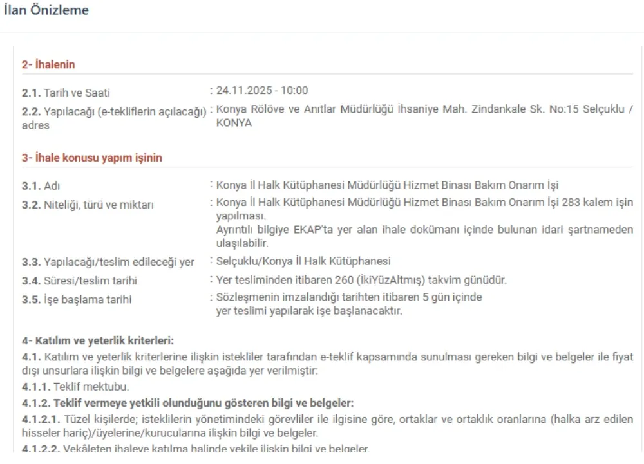Select the Yapılacağı/teslim edileceği yer label
Image resolution: width=644 pixels, height=464 pixels.
(93, 261)
